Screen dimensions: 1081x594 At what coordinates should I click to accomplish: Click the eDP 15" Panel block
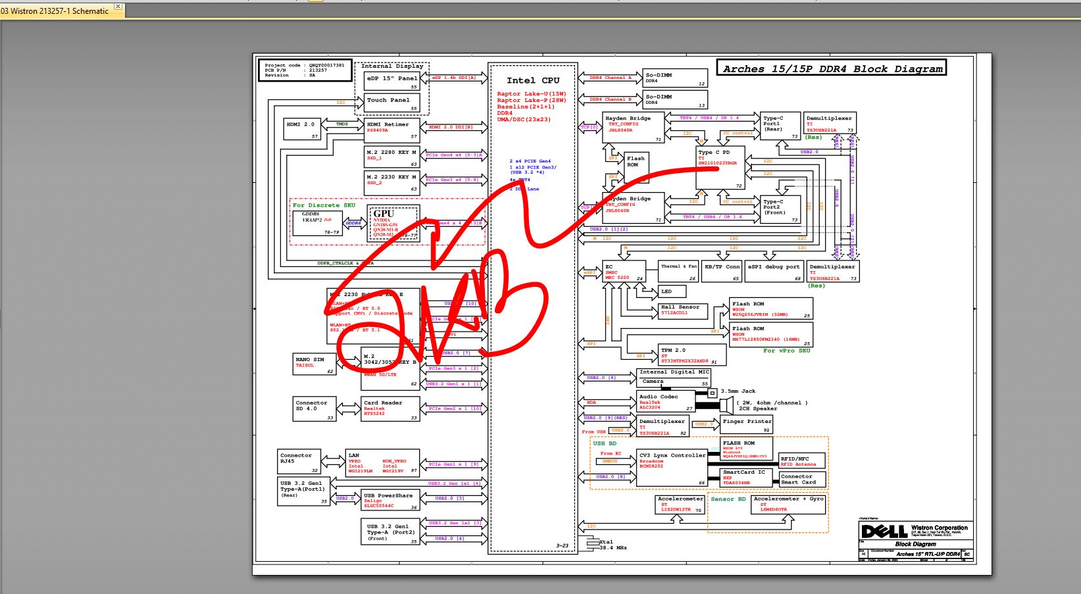point(391,82)
